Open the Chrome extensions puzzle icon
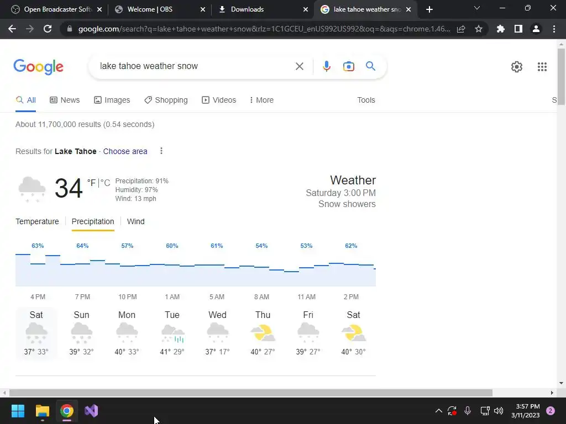The height and width of the screenshot is (424, 566). pyautogui.click(x=501, y=29)
